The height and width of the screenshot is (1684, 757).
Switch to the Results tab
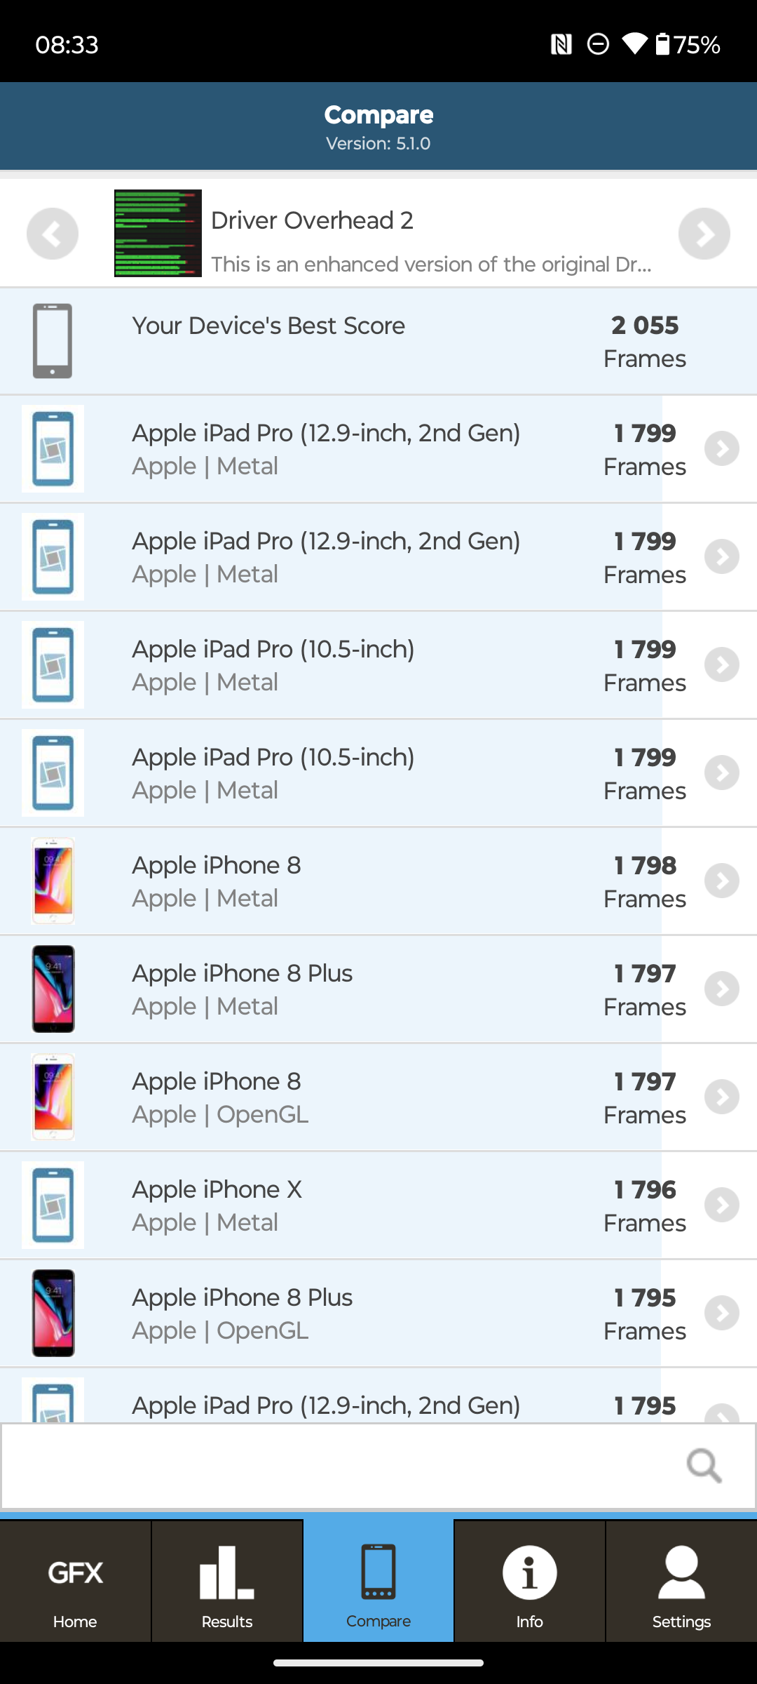[x=226, y=1582]
